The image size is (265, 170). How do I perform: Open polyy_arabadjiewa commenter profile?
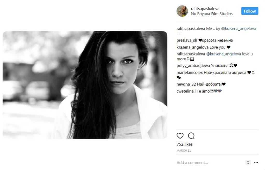[193, 66]
